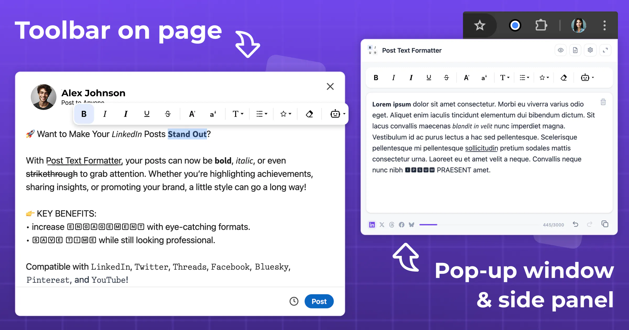Select Threads platform in popup footer
The height and width of the screenshot is (330, 629).
[x=392, y=225]
